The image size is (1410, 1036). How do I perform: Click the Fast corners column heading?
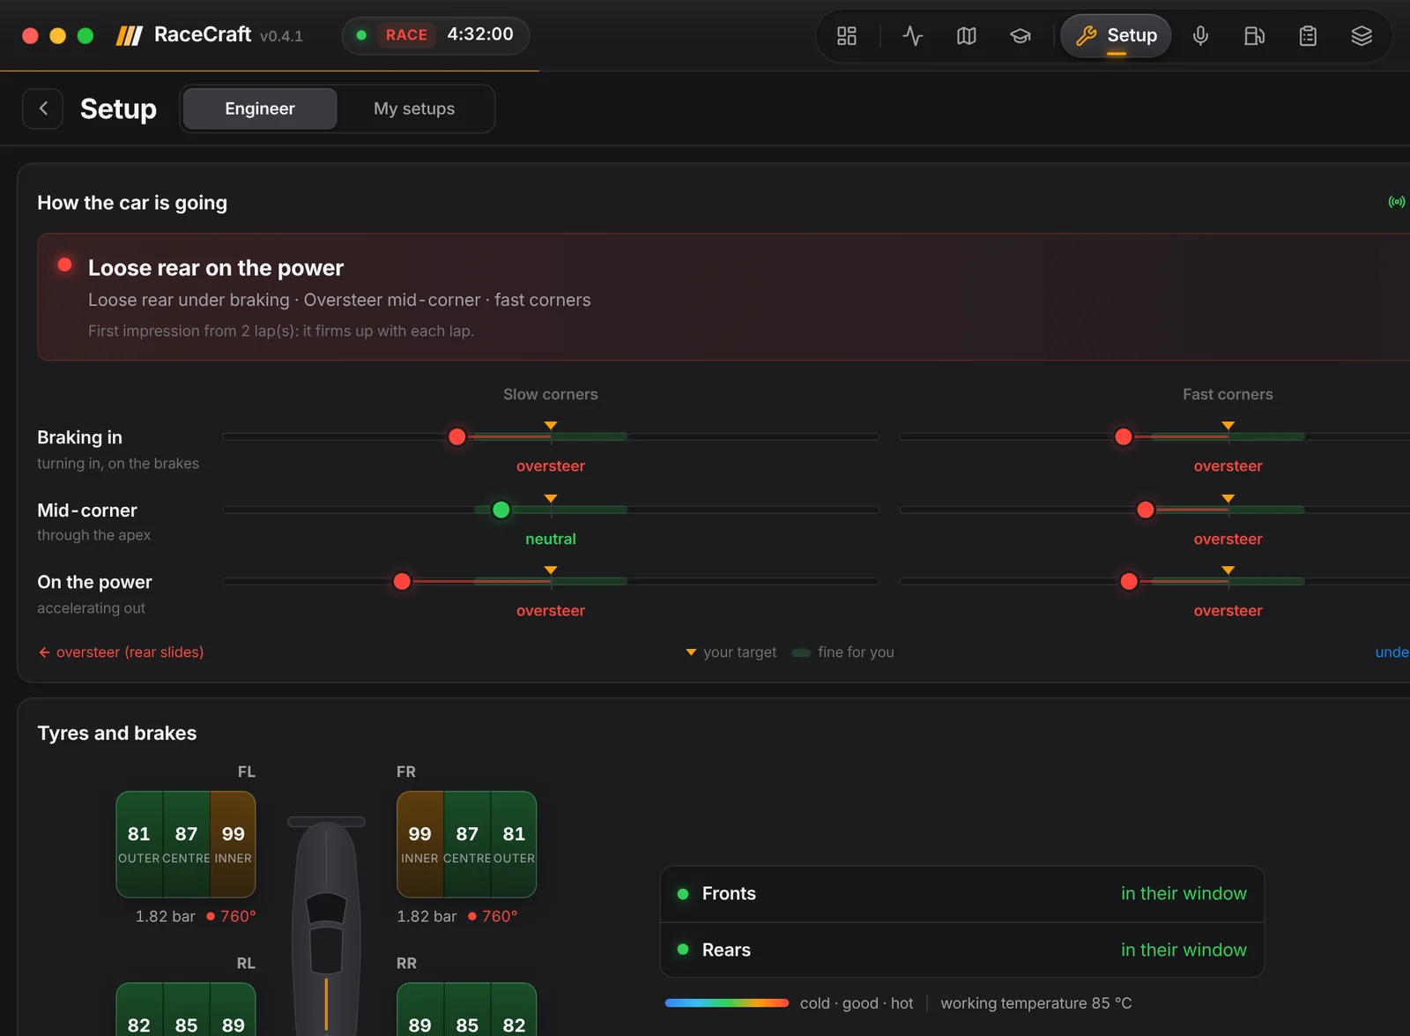tap(1228, 394)
